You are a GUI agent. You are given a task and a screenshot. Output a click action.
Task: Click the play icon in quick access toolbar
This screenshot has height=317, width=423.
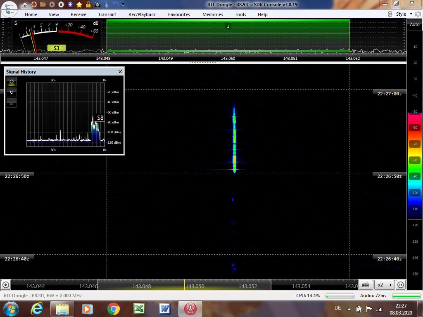coord(52,5)
